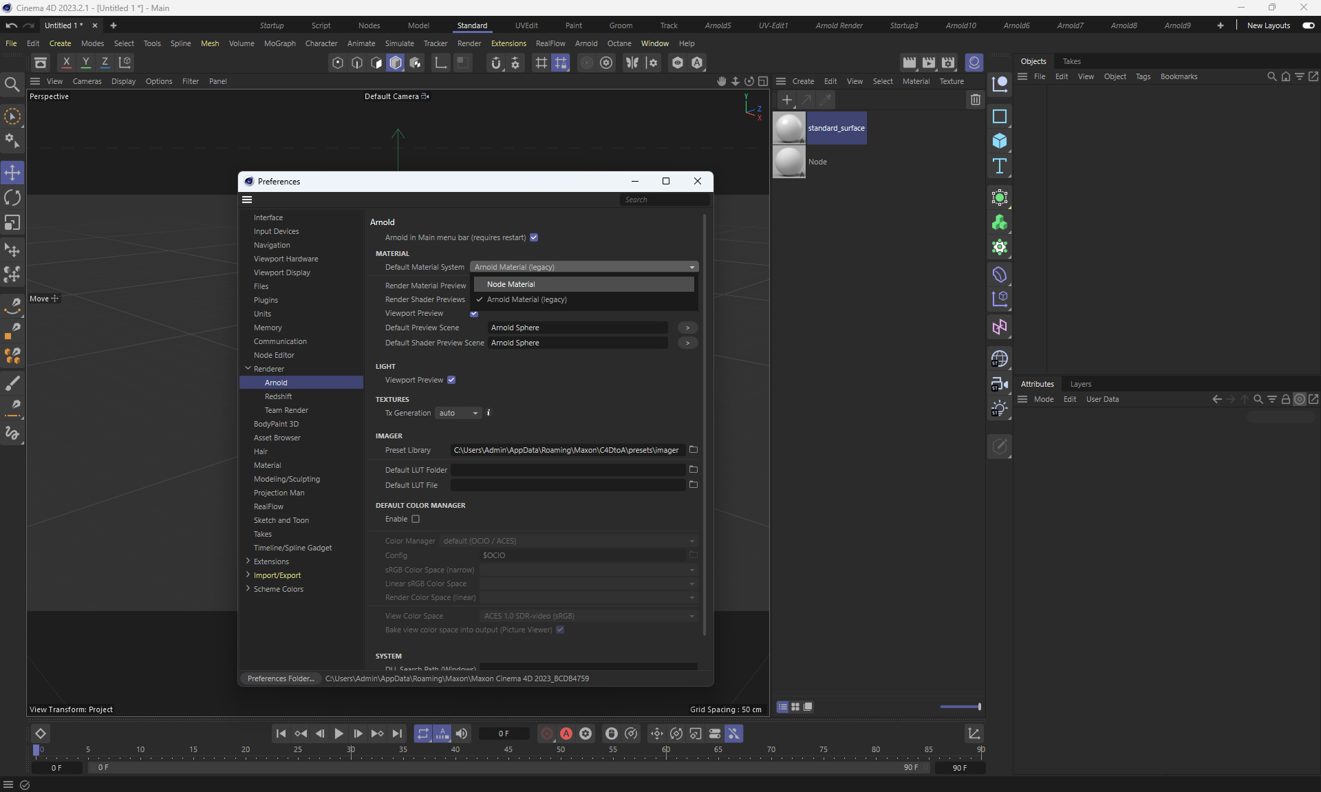1321x792 pixels.
Task: Toggle Light Viewport Preview checkbox
Action: coord(451,380)
